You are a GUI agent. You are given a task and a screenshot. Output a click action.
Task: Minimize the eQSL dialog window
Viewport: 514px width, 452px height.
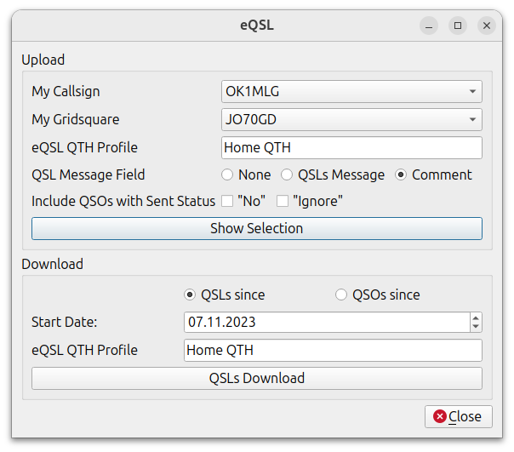(x=430, y=26)
